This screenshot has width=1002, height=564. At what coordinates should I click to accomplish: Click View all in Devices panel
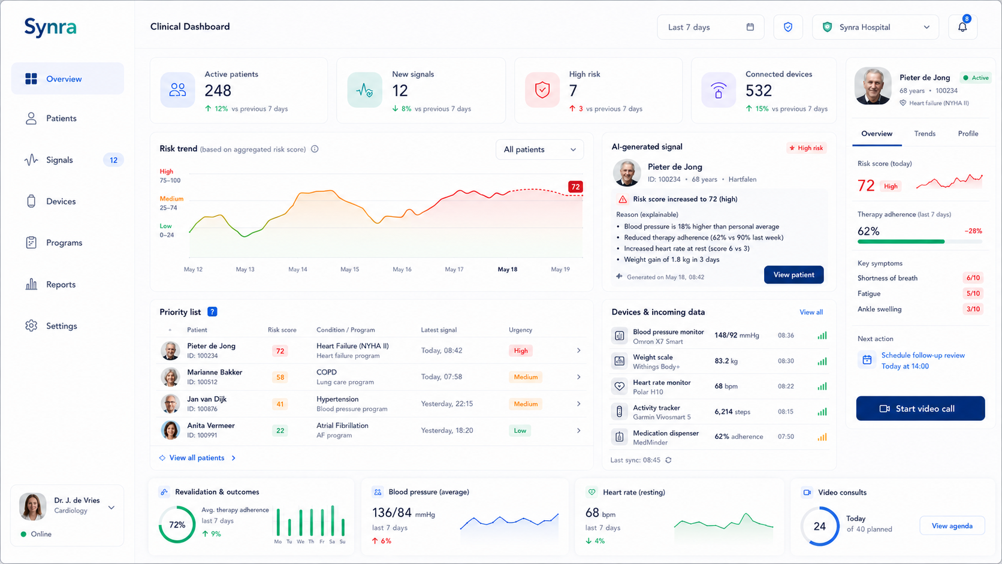coord(811,312)
